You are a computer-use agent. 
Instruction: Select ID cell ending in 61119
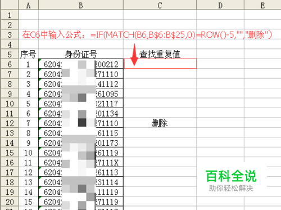click(x=81, y=153)
